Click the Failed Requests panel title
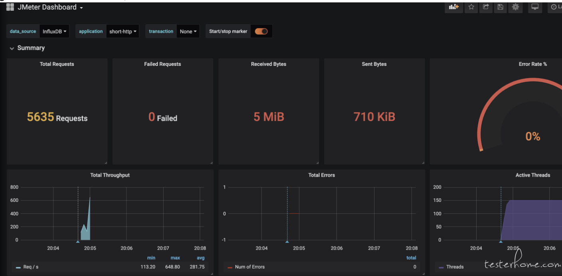Viewport: 562px width, 276px height. click(x=162, y=64)
